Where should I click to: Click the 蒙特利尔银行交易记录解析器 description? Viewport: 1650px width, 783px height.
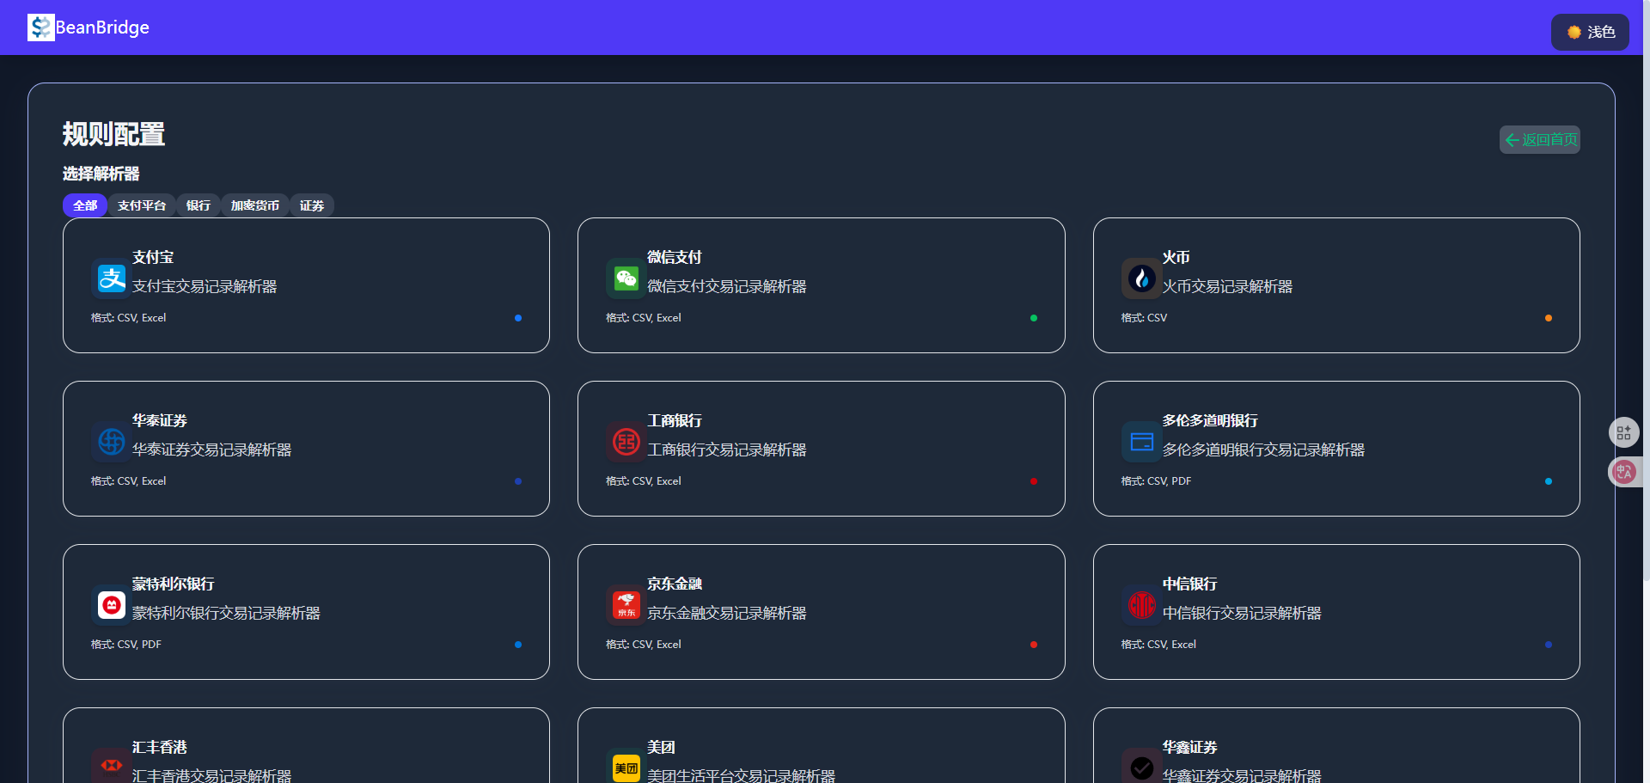click(226, 613)
